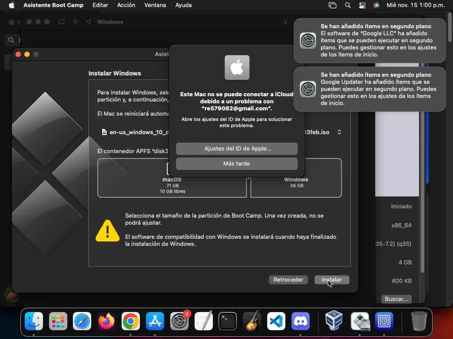Click search icon in background window
Viewport: 453px width, 339px height.
[x=11, y=40]
